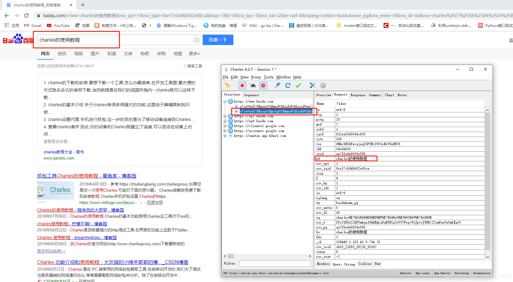Switch to the Sequence tab
This screenshot has width=513, height=282.
pyautogui.click(x=251, y=95)
